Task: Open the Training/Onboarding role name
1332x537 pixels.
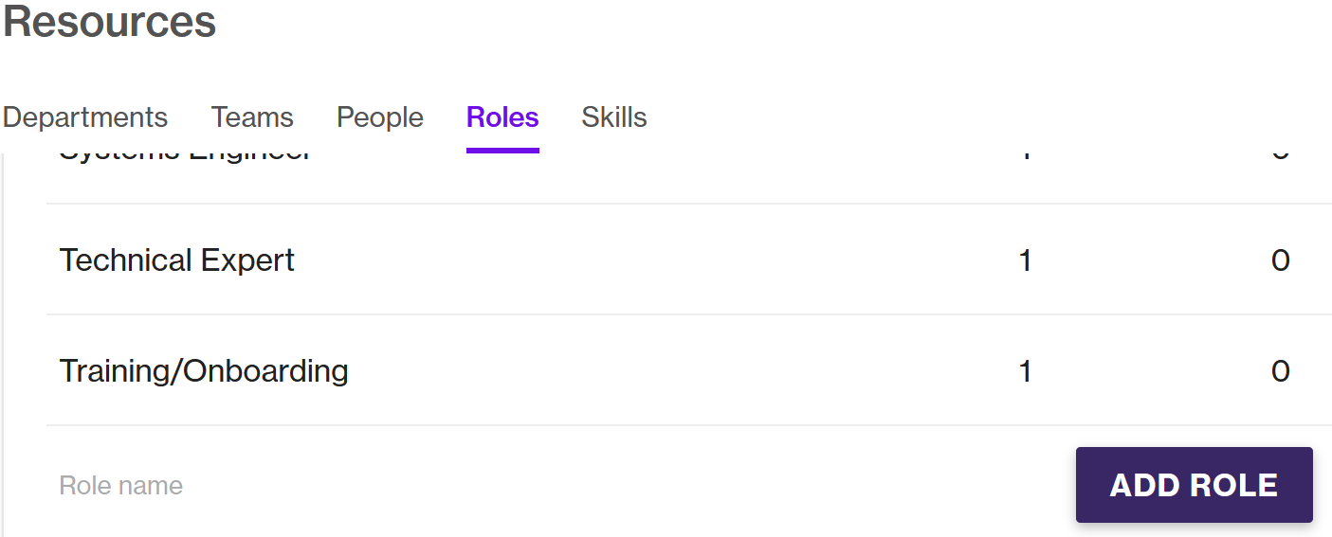Action: 204,370
